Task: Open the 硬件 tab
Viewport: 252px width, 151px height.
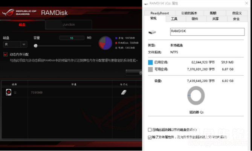Action: [195, 19]
